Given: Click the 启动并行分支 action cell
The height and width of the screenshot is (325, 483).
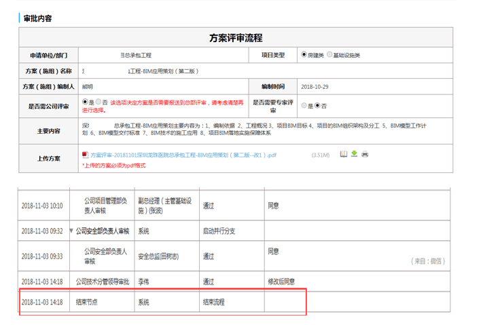Looking at the screenshot, I should click(x=232, y=231).
